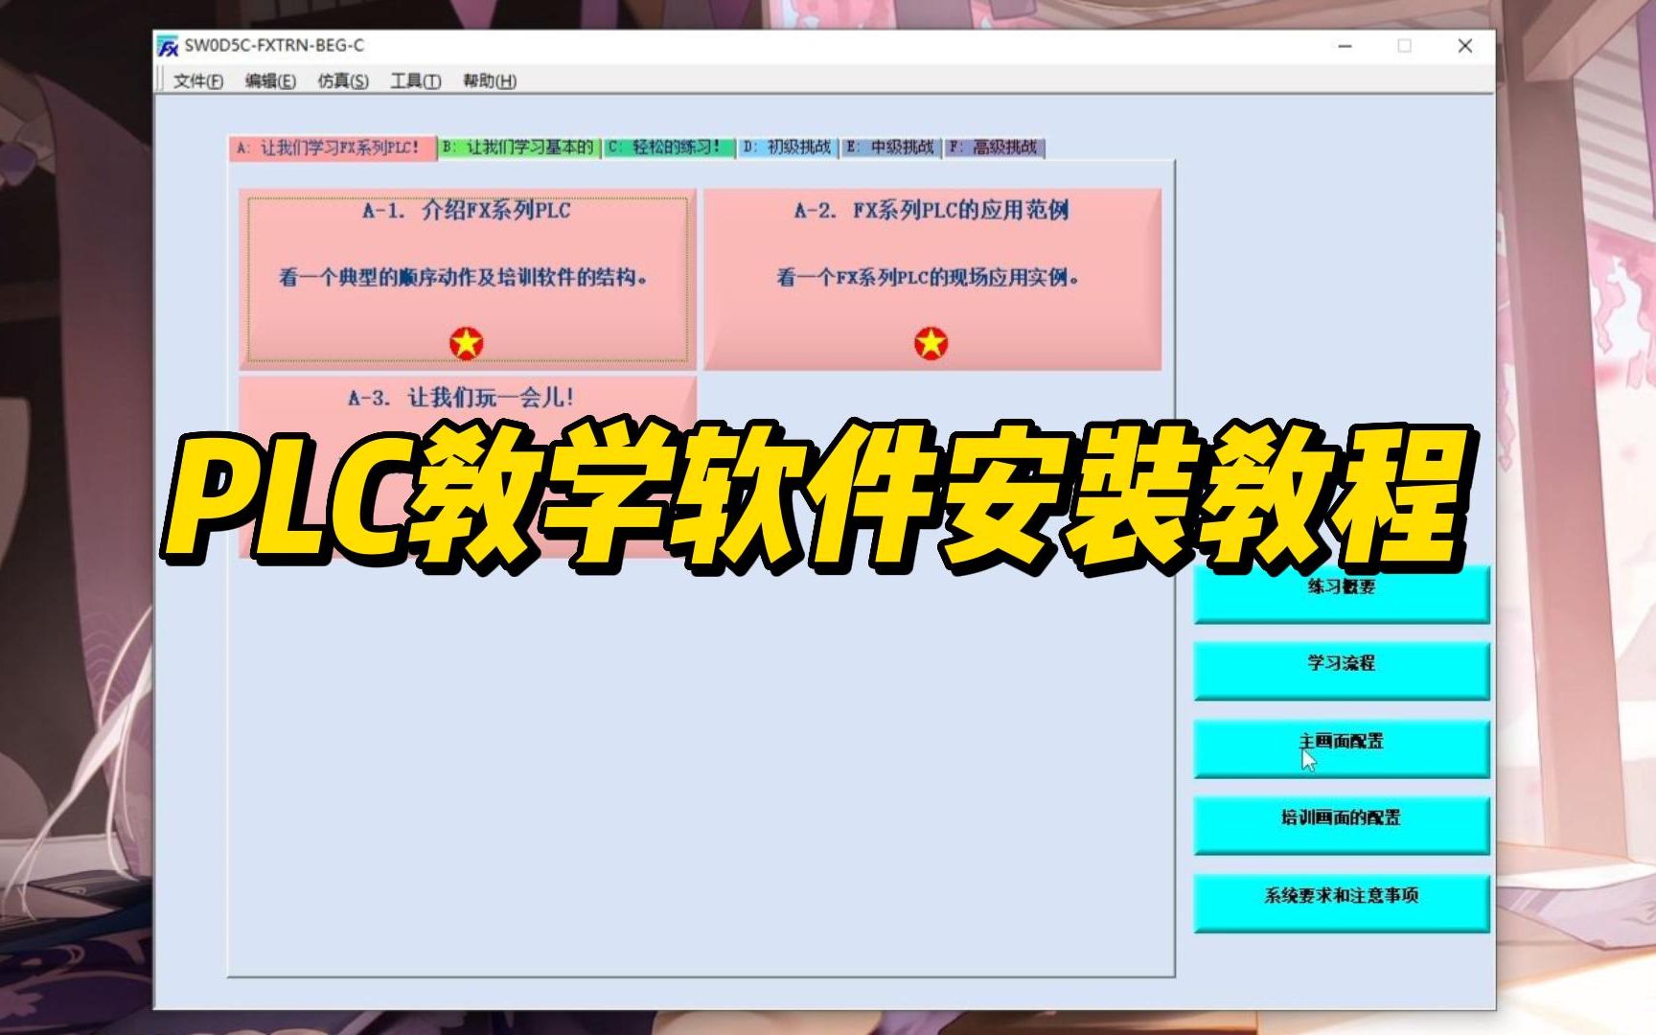This screenshot has width=1656, height=1035.
Task: Open lesson A-2 FX系列PLC的应用范例
Action: 931,278
